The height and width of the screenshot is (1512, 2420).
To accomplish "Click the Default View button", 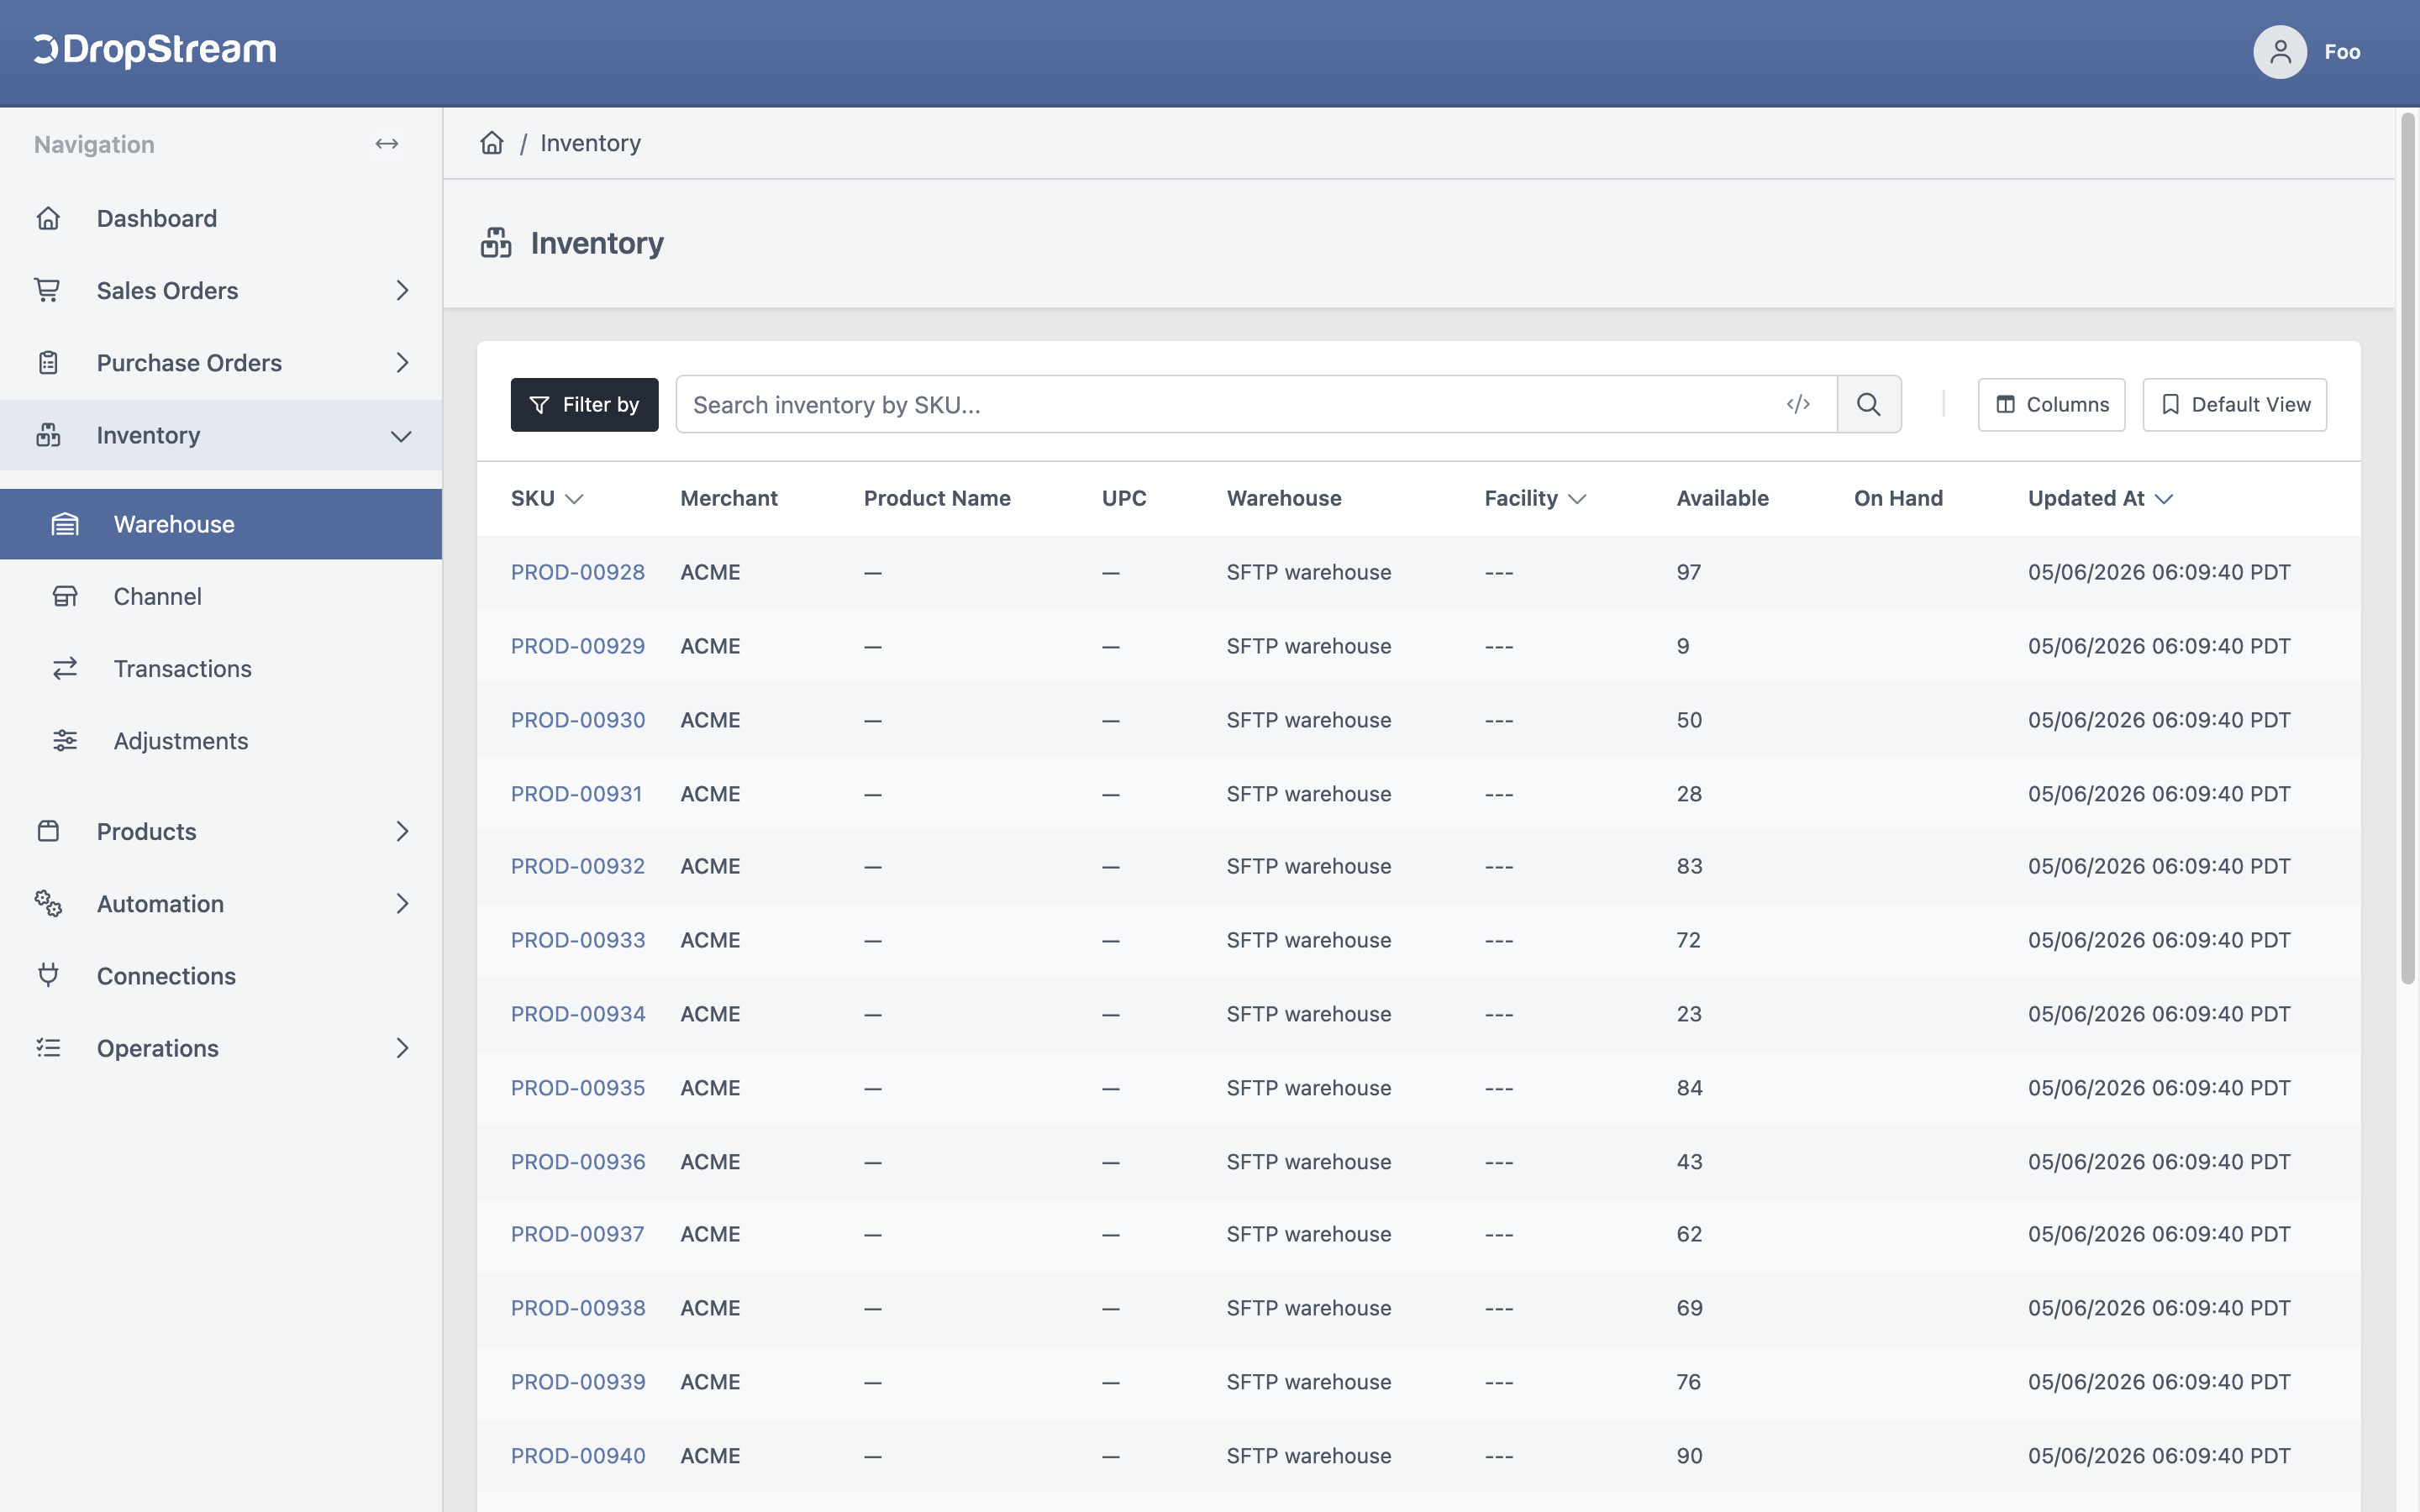I will tap(2234, 404).
